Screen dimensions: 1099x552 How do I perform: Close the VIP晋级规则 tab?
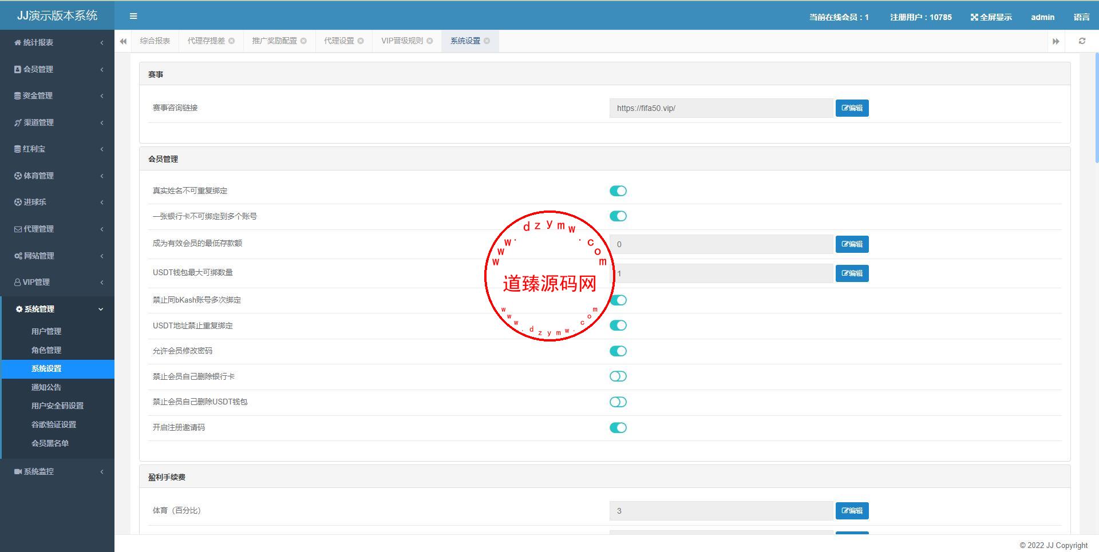point(429,41)
